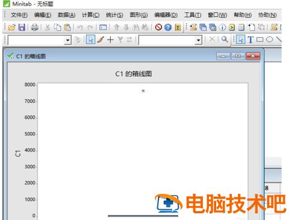Click the Y-axis tick label 5000

pos(30,134)
